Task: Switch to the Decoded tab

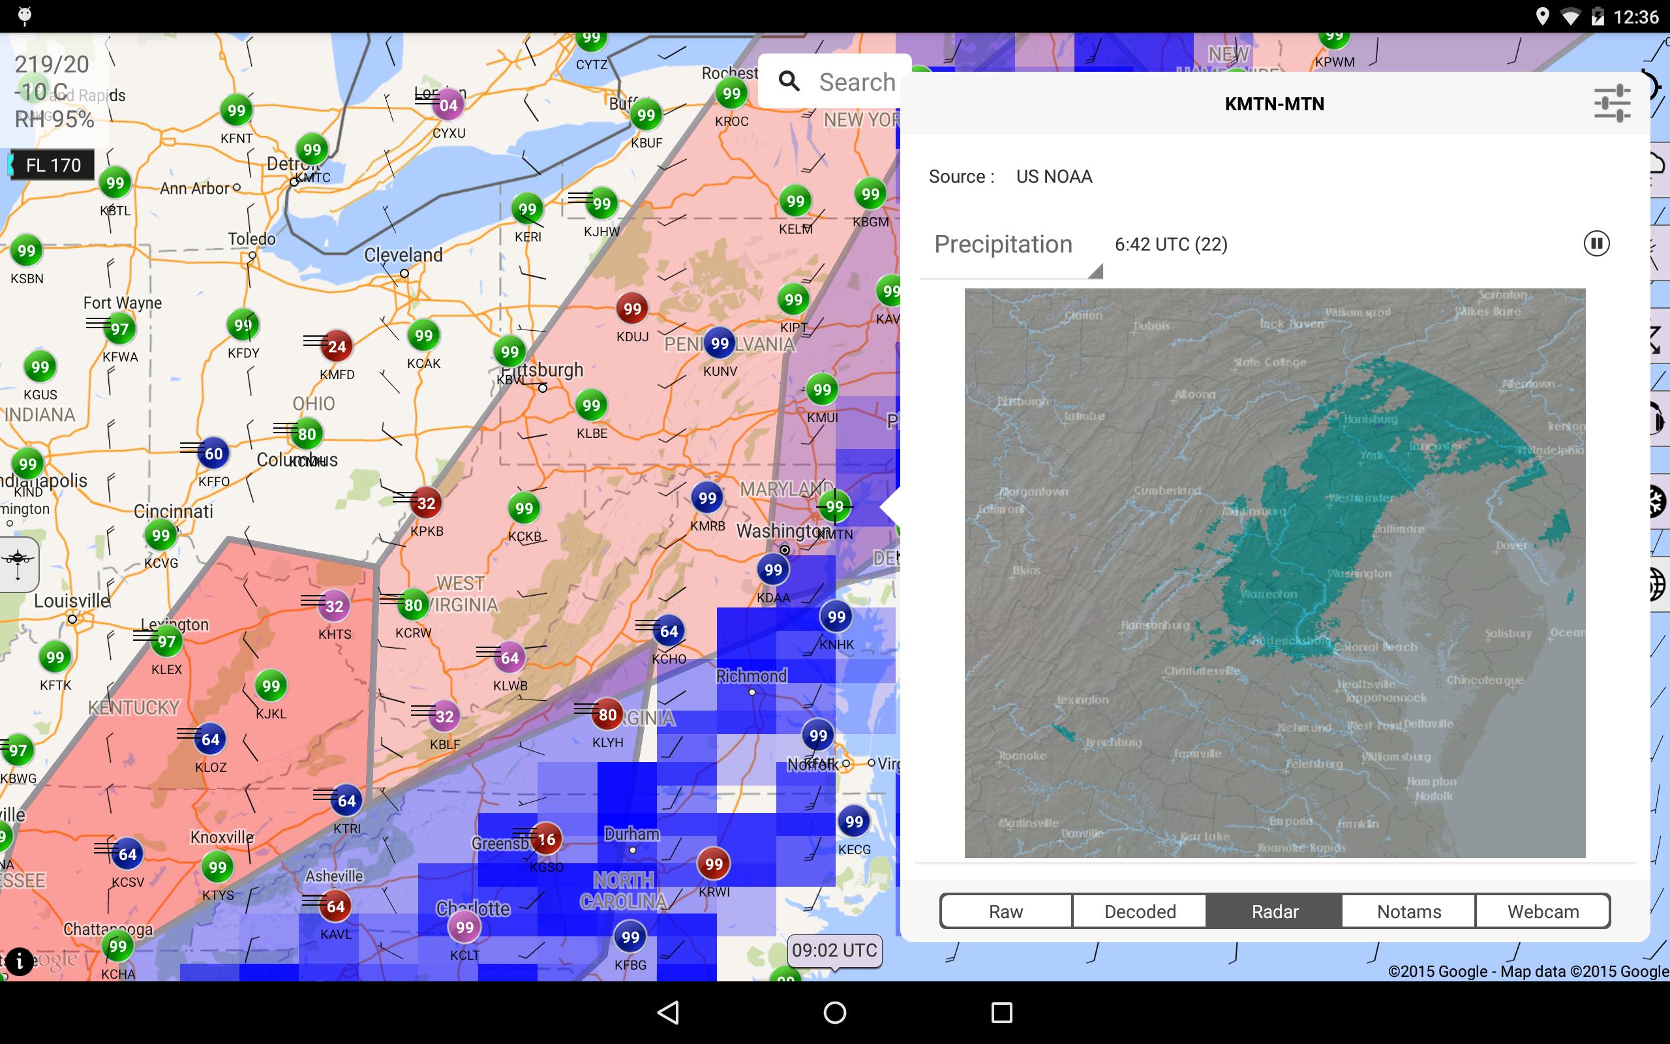Action: pyautogui.click(x=1140, y=912)
